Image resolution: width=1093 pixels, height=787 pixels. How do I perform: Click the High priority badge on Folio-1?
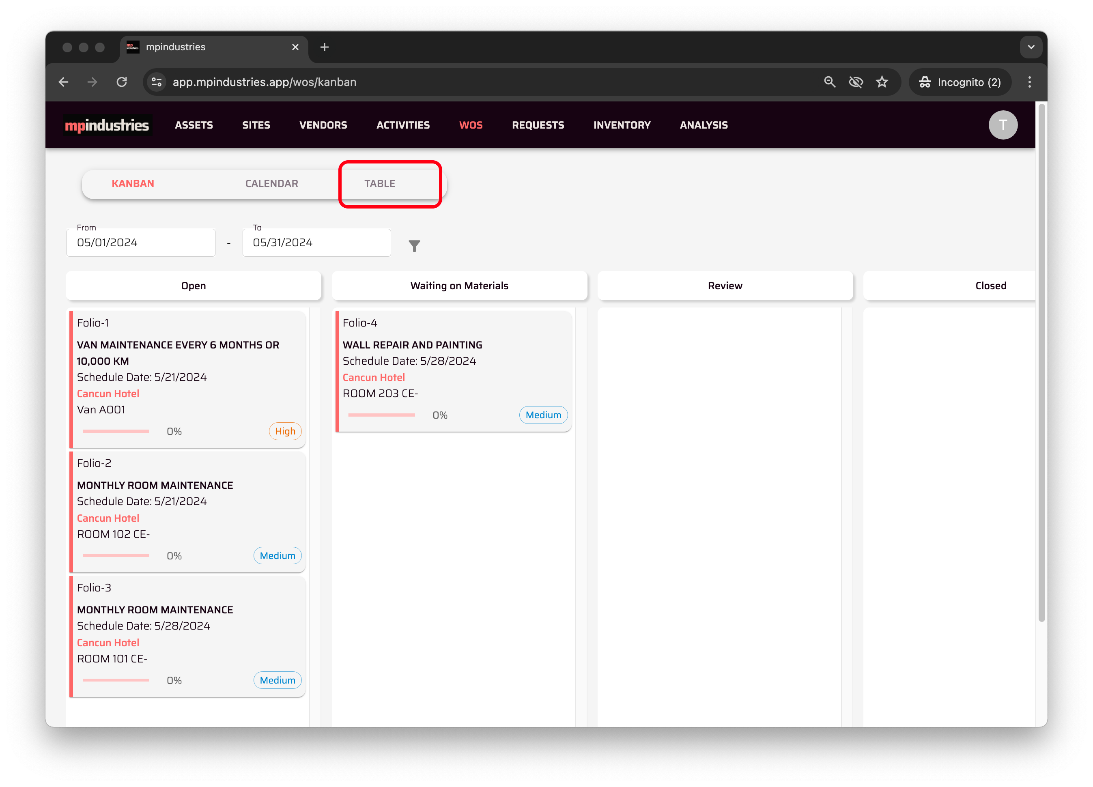(x=285, y=431)
